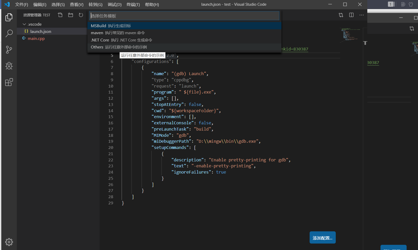Click the swirl icon in top-right bar
Viewport: 418px width, 250px height.
tap(403, 4)
